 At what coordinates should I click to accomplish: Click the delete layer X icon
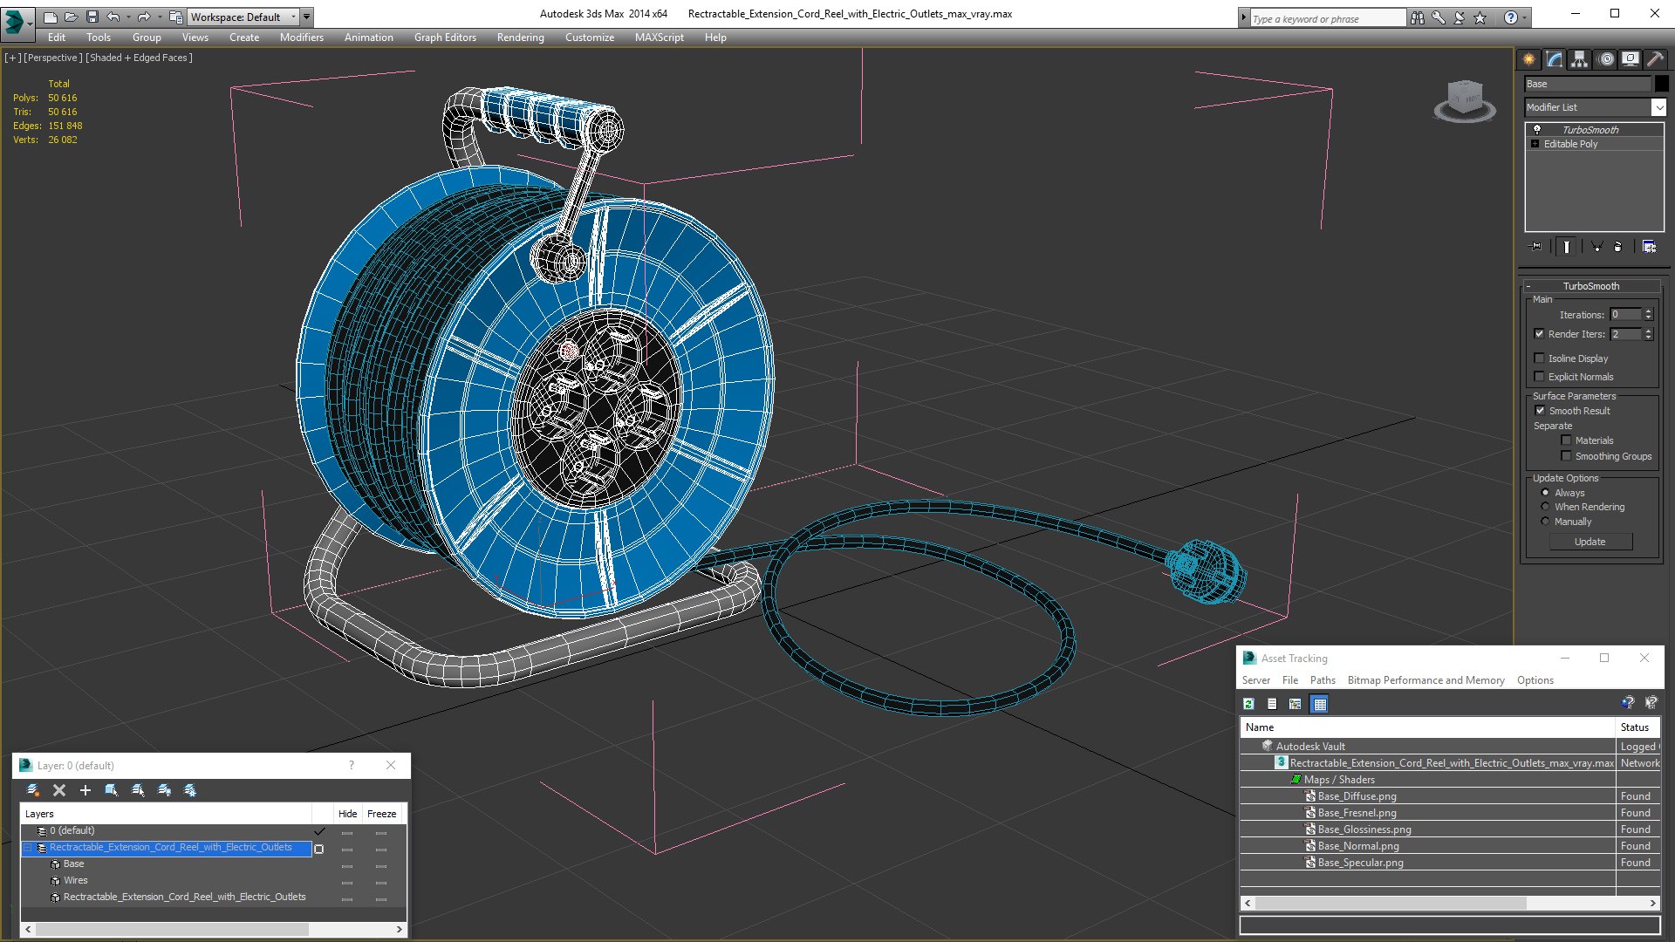click(59, 790)
